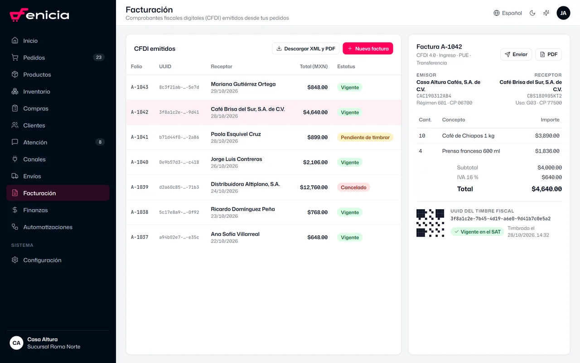Open the Pedidos section in sidebar
Viewport: 580px width, 363px height.
click(x=58, y=58)
